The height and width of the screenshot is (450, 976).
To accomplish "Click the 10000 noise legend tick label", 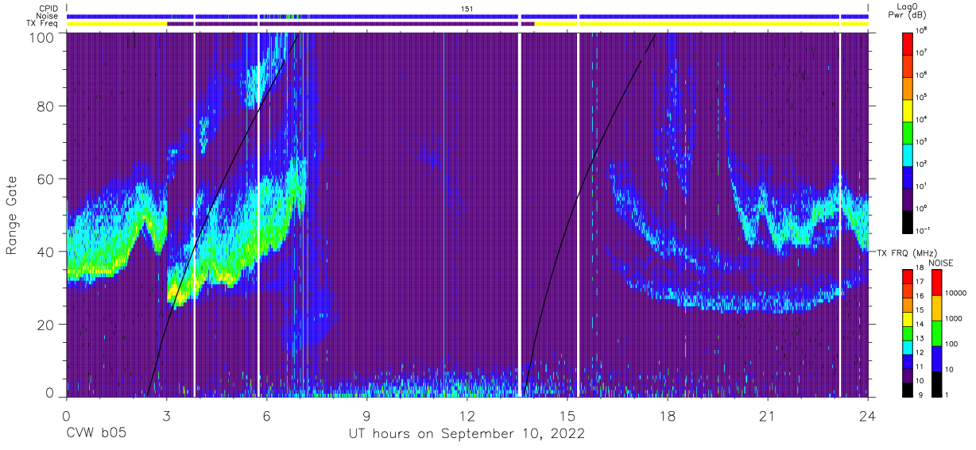I will click(956, 294).
